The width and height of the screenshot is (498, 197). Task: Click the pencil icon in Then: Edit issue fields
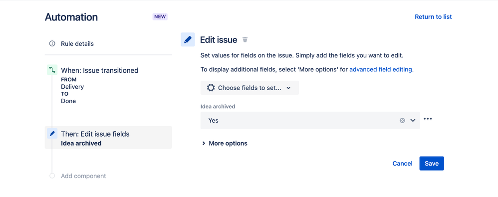[52, 134]
